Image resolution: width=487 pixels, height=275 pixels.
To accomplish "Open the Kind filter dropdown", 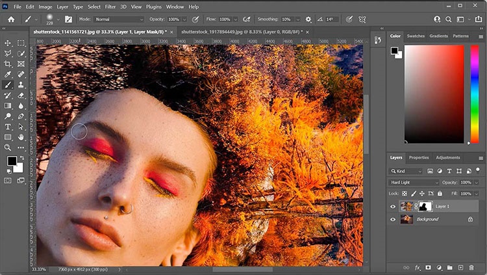I will [x=406, y=171].
